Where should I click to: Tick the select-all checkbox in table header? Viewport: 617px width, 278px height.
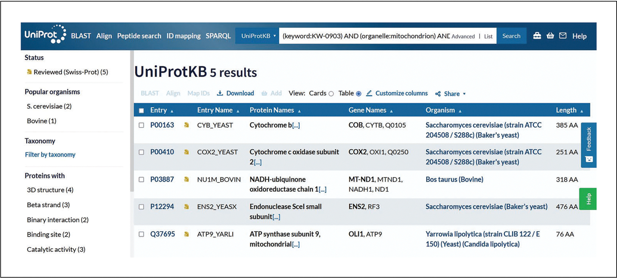142,111
